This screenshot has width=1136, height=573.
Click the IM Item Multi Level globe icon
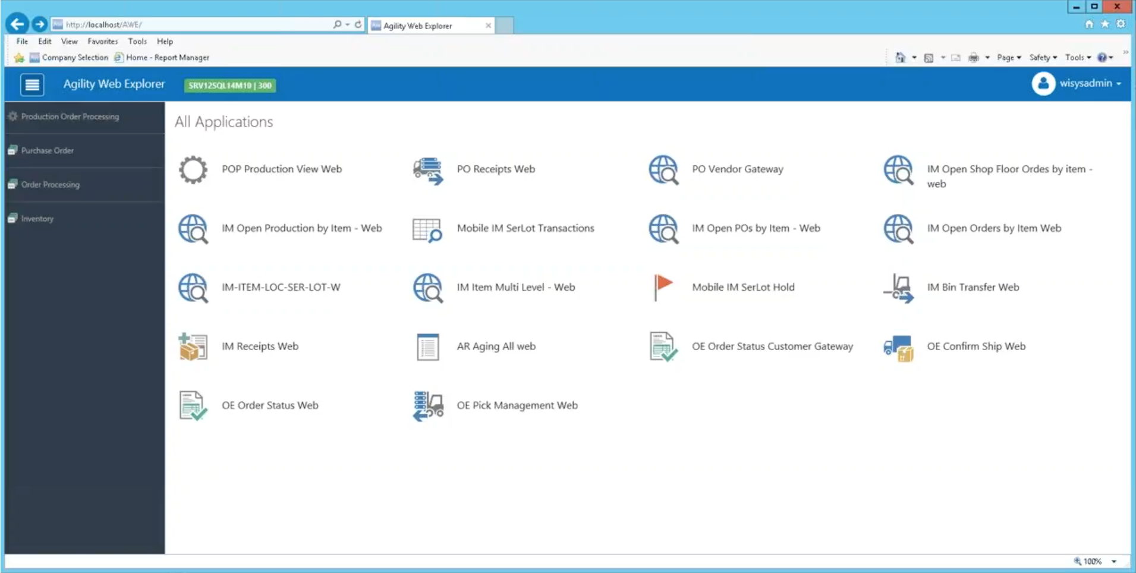[x=428, y=288]
